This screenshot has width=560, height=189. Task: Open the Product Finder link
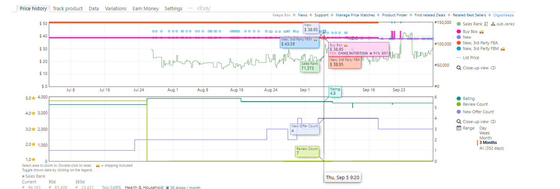[x=395, y=15]
